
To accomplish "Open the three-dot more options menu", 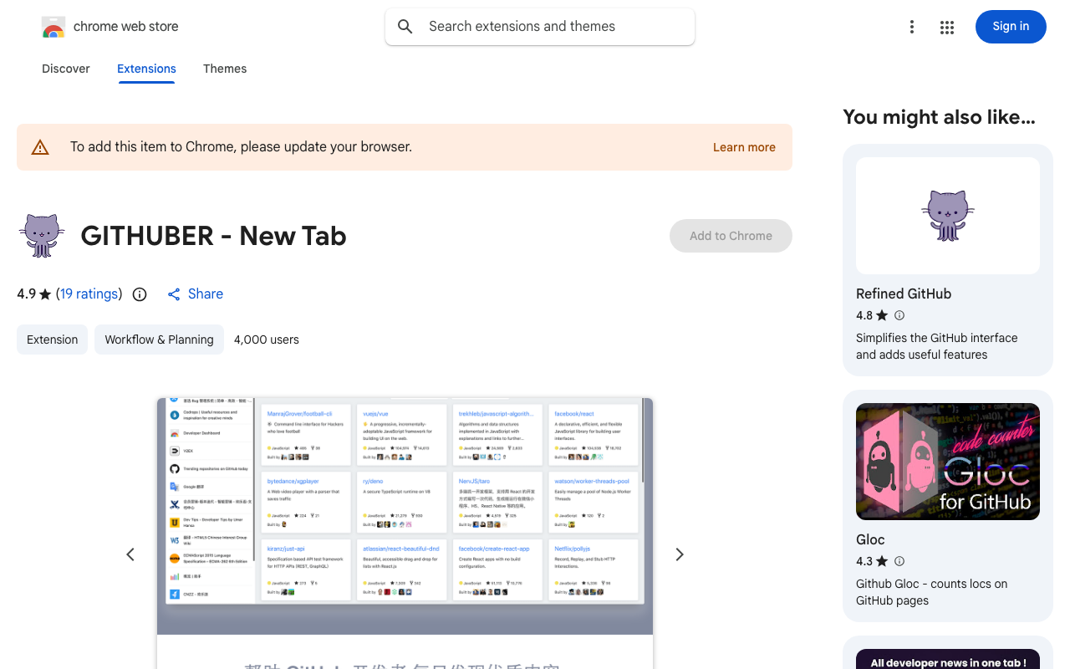I will click(x=912, y=27).
